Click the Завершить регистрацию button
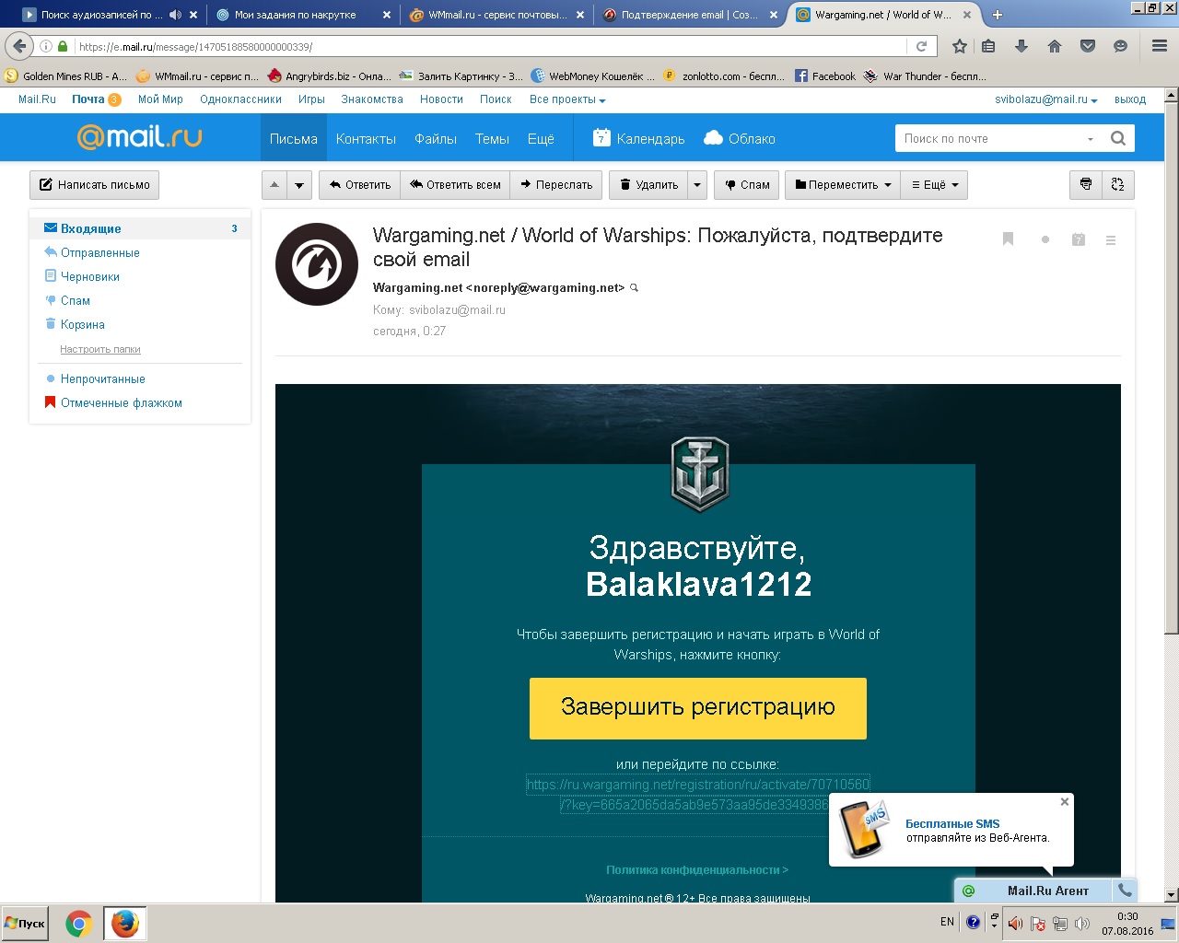The width and height of the screenshot is (1179, 943). [x=698, y=708]
